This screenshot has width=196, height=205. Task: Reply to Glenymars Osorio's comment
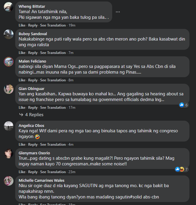(33, 172)
